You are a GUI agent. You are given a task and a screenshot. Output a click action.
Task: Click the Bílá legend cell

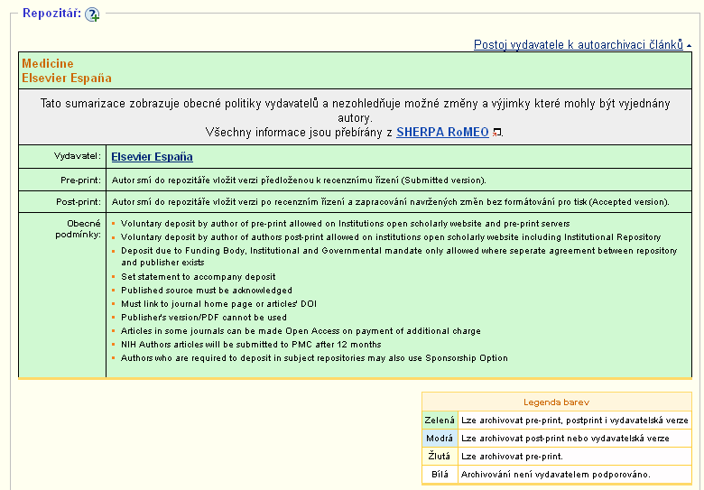[x=440, y=474]
